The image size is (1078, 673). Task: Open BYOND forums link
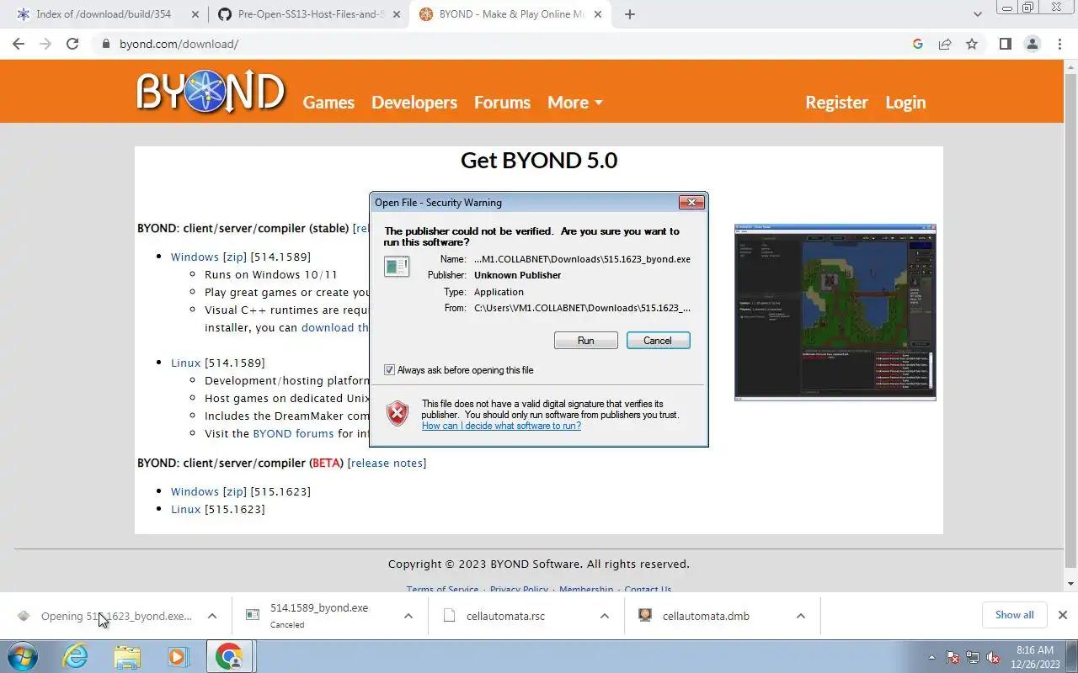[294, 433]
